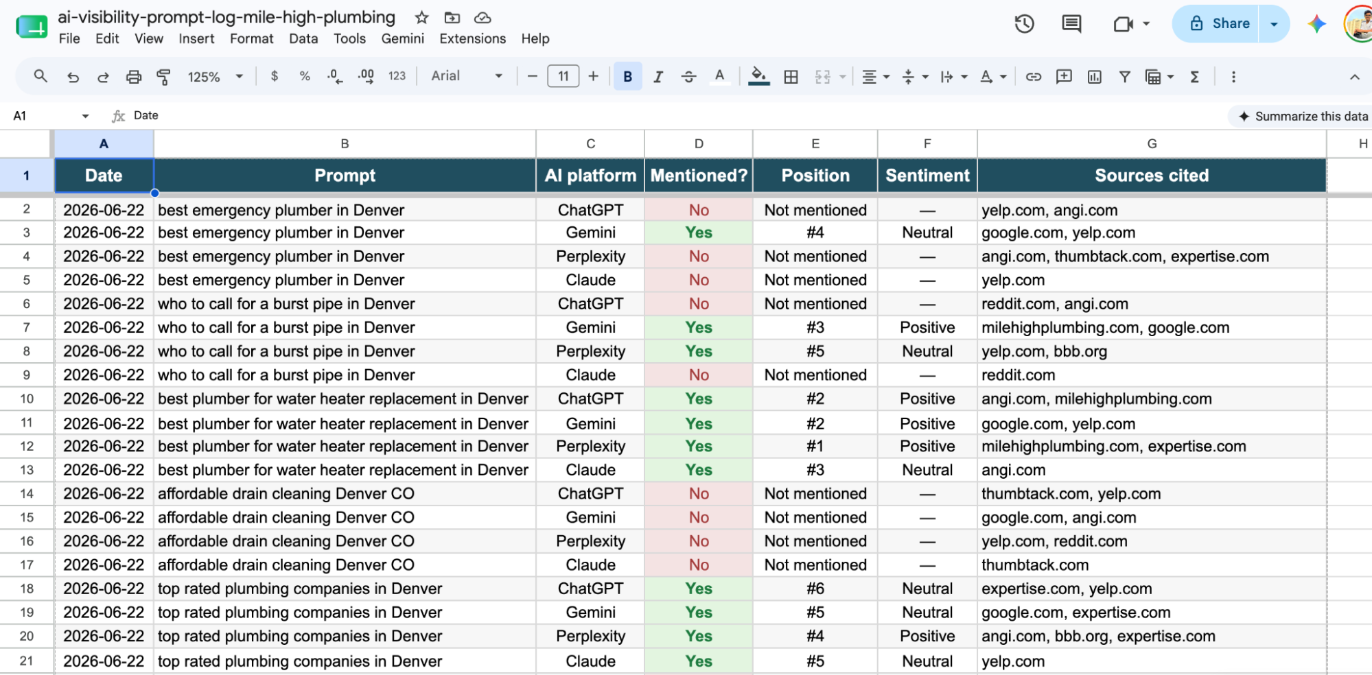Insert a link
This screenshot has height=675, width=1372.
click(1034, 76)
